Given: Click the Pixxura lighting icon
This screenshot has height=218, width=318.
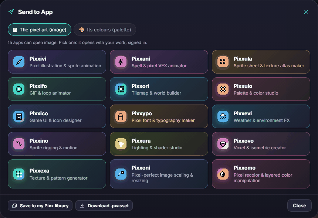Looking at the screenshot, I should [121, 144].
